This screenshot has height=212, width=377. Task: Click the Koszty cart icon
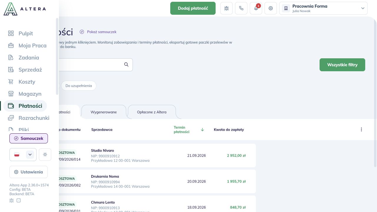(x=11, y=82)
